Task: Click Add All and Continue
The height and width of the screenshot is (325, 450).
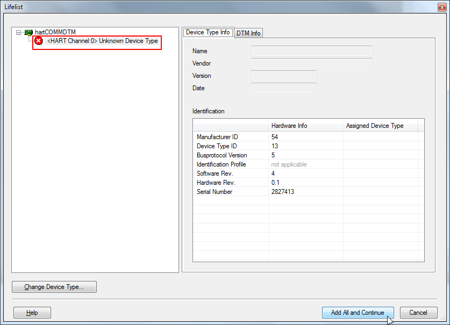Action: coord(358,313)
